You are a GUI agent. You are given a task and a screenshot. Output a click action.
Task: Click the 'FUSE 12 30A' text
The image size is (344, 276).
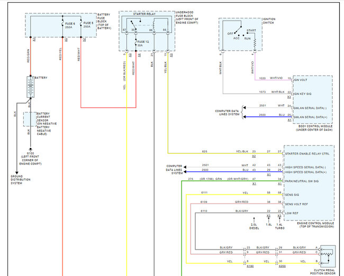coord(143,43)
